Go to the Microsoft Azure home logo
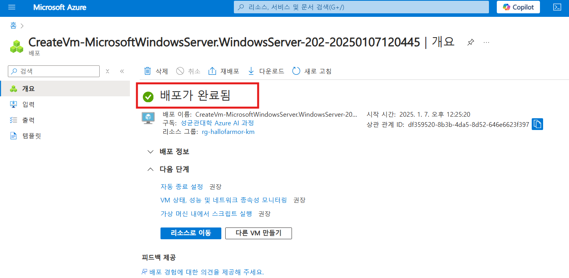The width and height of the screenshot is (569, 278). point(60,7)
